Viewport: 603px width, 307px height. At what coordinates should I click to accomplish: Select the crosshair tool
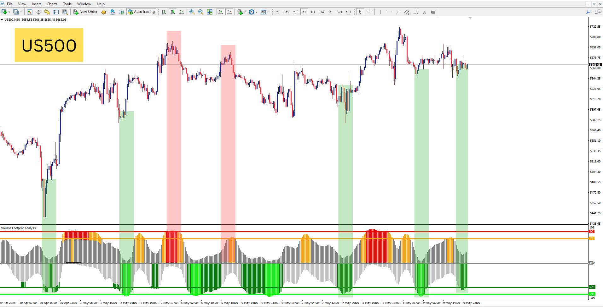tap(369, 12)
